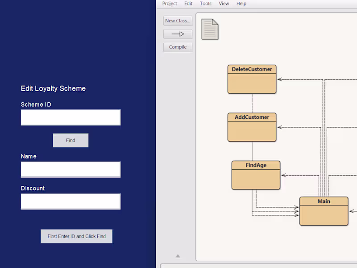The width and height of the screenshot is (357, 268).
Task: Open the project README document icon
Action: tap(210, 29)
